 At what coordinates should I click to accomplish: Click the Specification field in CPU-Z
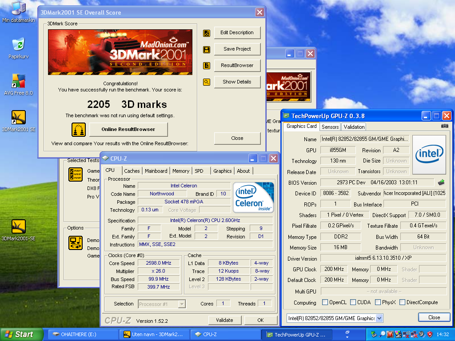coord(205,220)
